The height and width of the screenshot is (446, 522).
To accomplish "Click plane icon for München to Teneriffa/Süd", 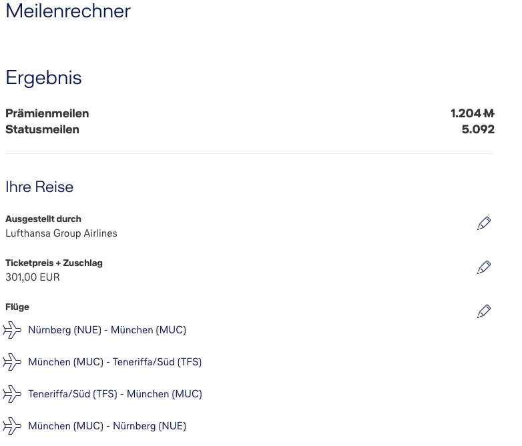I will 13,362.
